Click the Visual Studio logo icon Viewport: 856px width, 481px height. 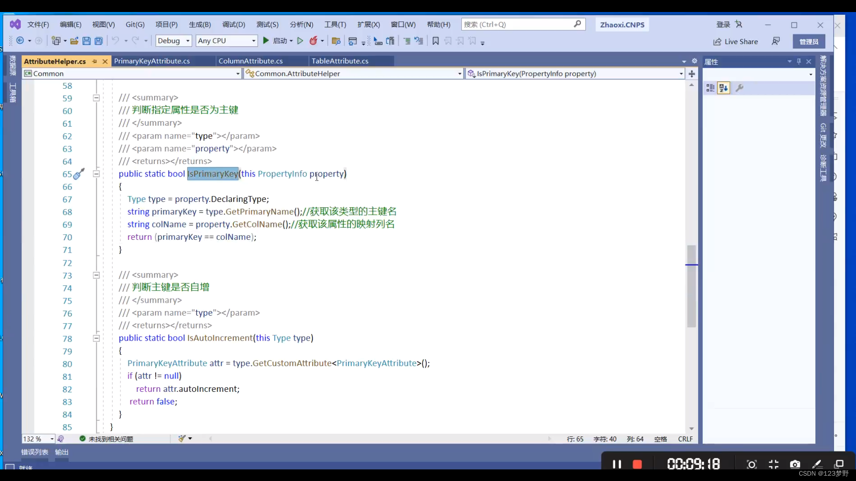point(15,24)
